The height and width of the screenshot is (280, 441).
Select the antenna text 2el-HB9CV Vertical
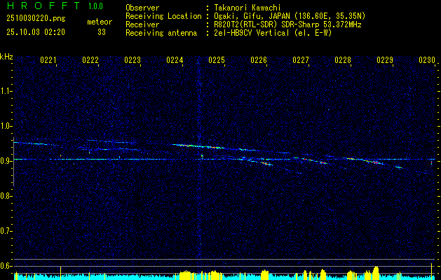252,33
